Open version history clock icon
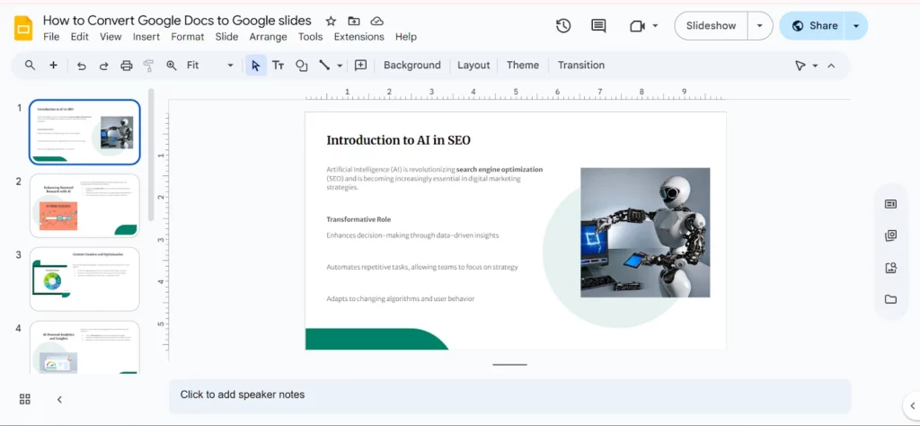920x426 pixels. [x=563, y=26]
